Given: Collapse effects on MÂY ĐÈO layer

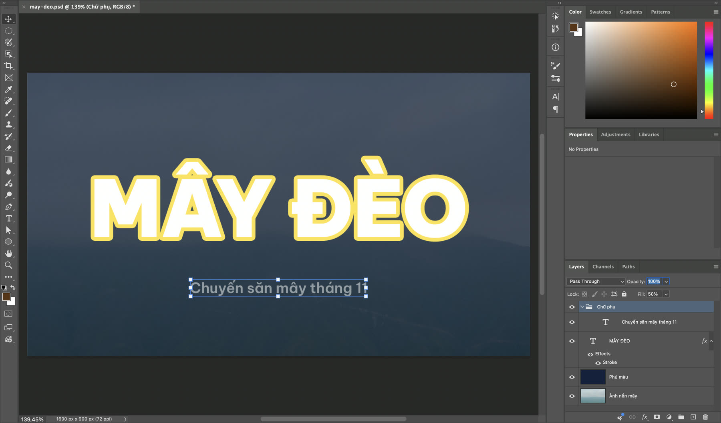Looking at the screenshot, I should pyautogui.click(x=711, y=341).
